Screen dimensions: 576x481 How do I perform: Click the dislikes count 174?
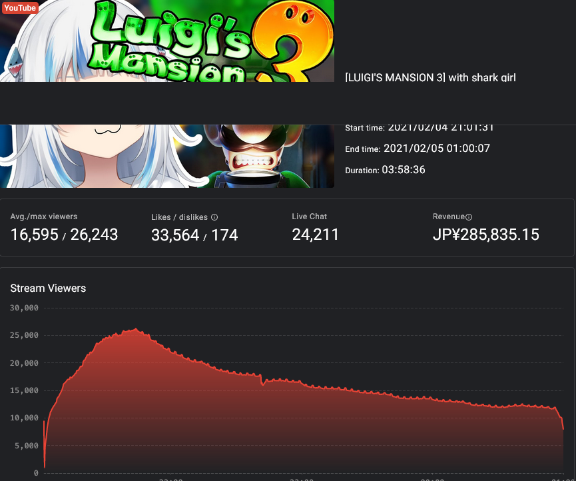(224, 235)
